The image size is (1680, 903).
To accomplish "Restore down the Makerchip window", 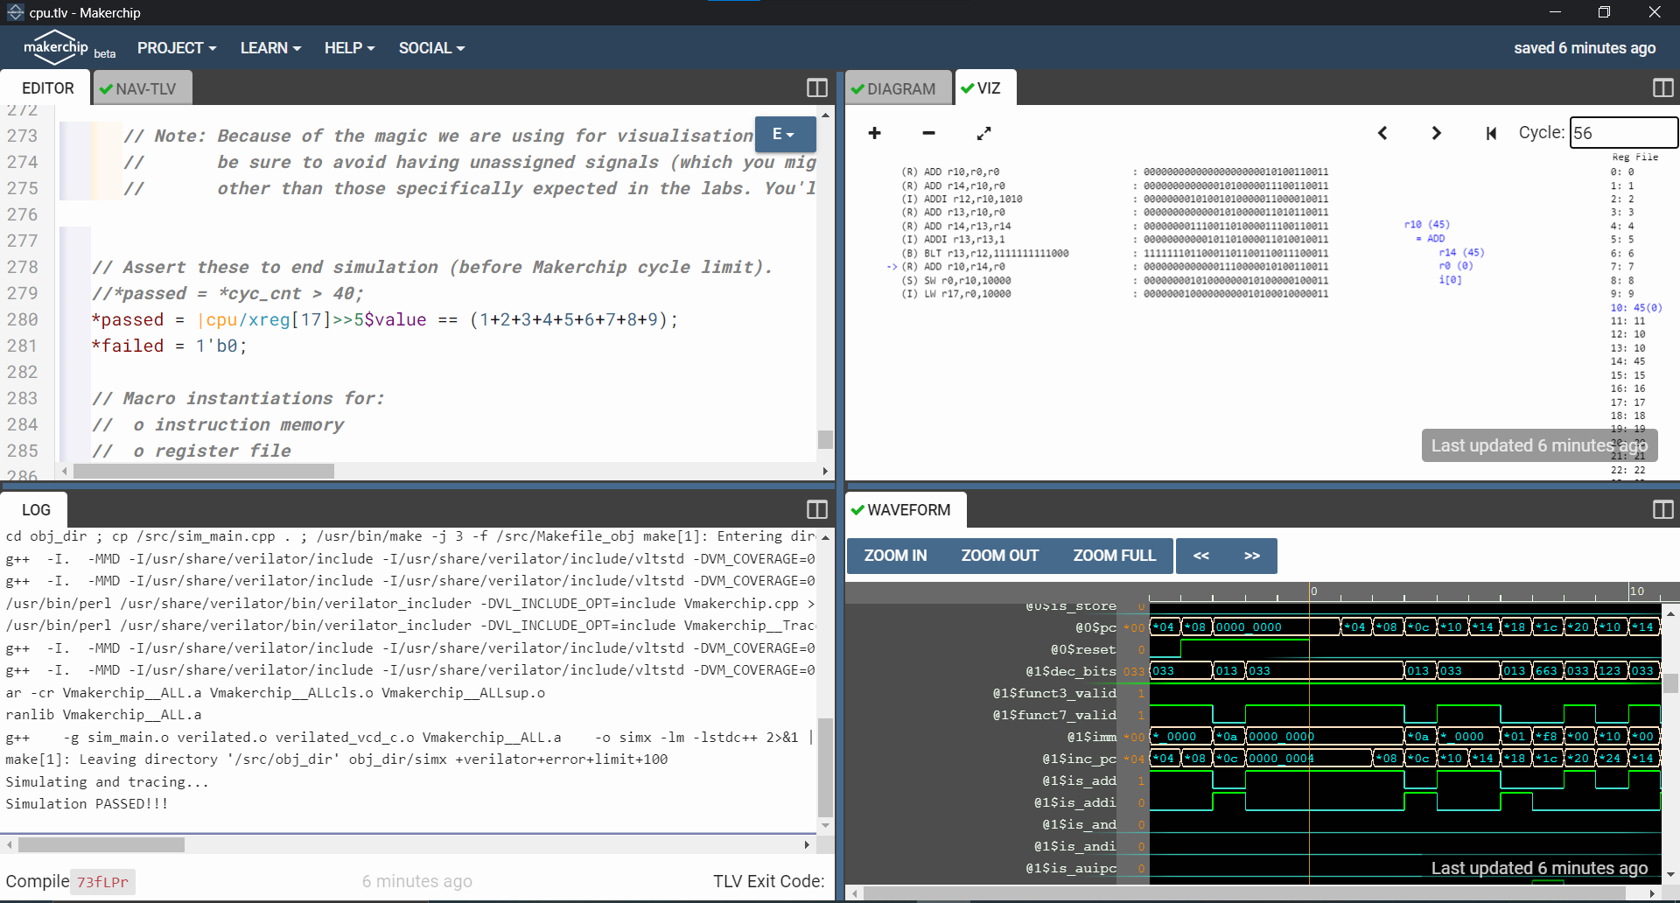I will (x=1604, y=12).
